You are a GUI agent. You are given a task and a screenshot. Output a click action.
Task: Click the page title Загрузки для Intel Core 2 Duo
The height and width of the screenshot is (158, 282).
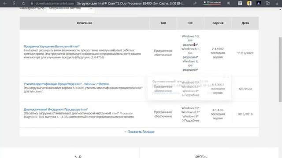coord(130,3)
